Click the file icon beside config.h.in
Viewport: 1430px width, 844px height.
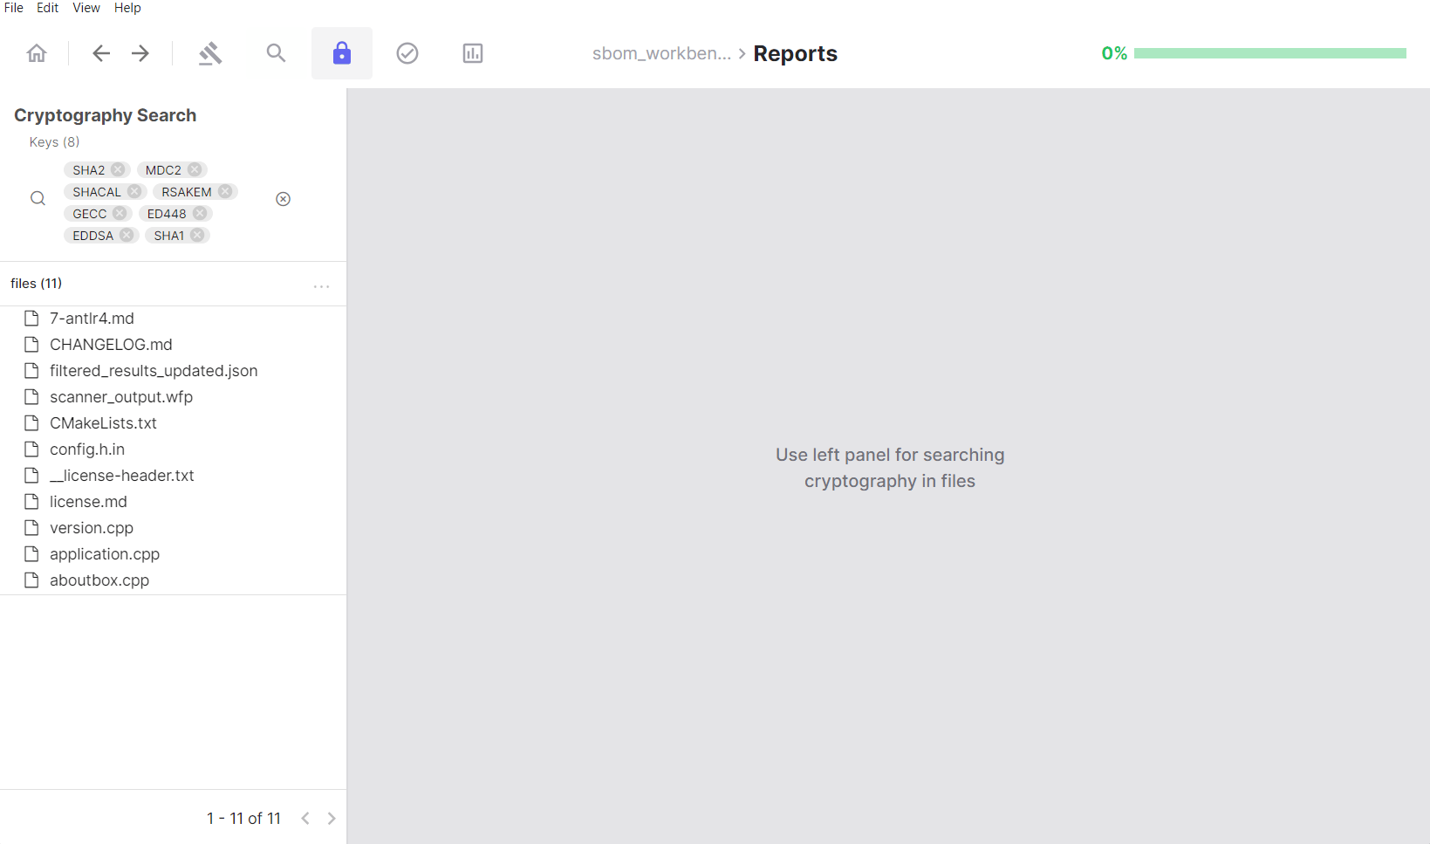[31, 449]
